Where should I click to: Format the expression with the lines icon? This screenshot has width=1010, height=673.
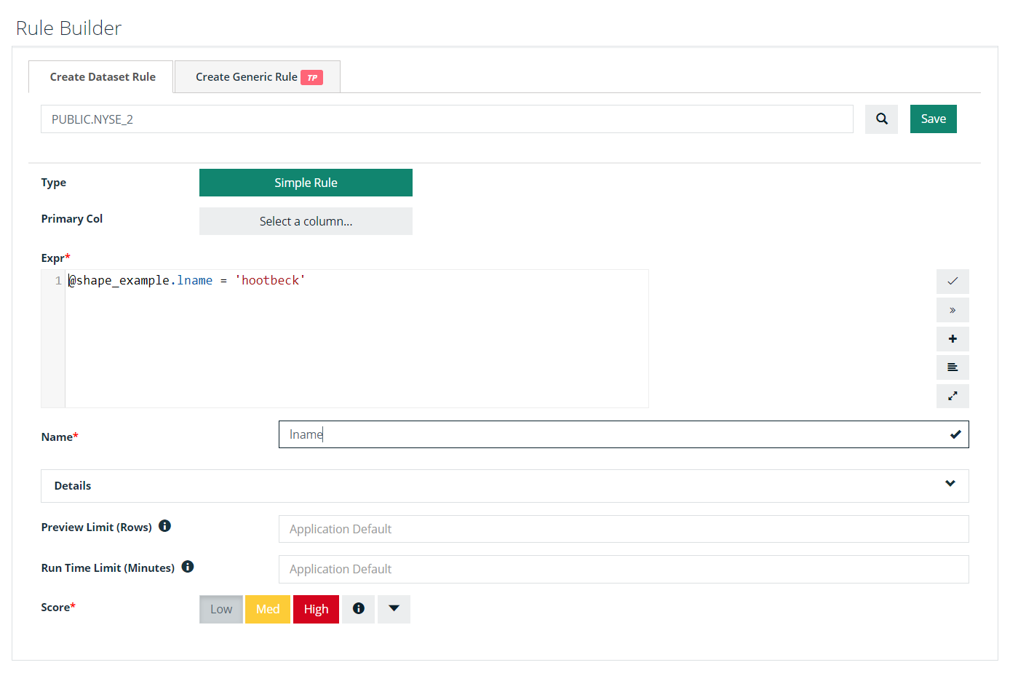(x=953, y=367)
